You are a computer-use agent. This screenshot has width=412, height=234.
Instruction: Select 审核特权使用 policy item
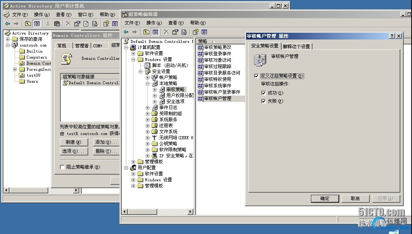pyautogui.click(x=215, y=79)
